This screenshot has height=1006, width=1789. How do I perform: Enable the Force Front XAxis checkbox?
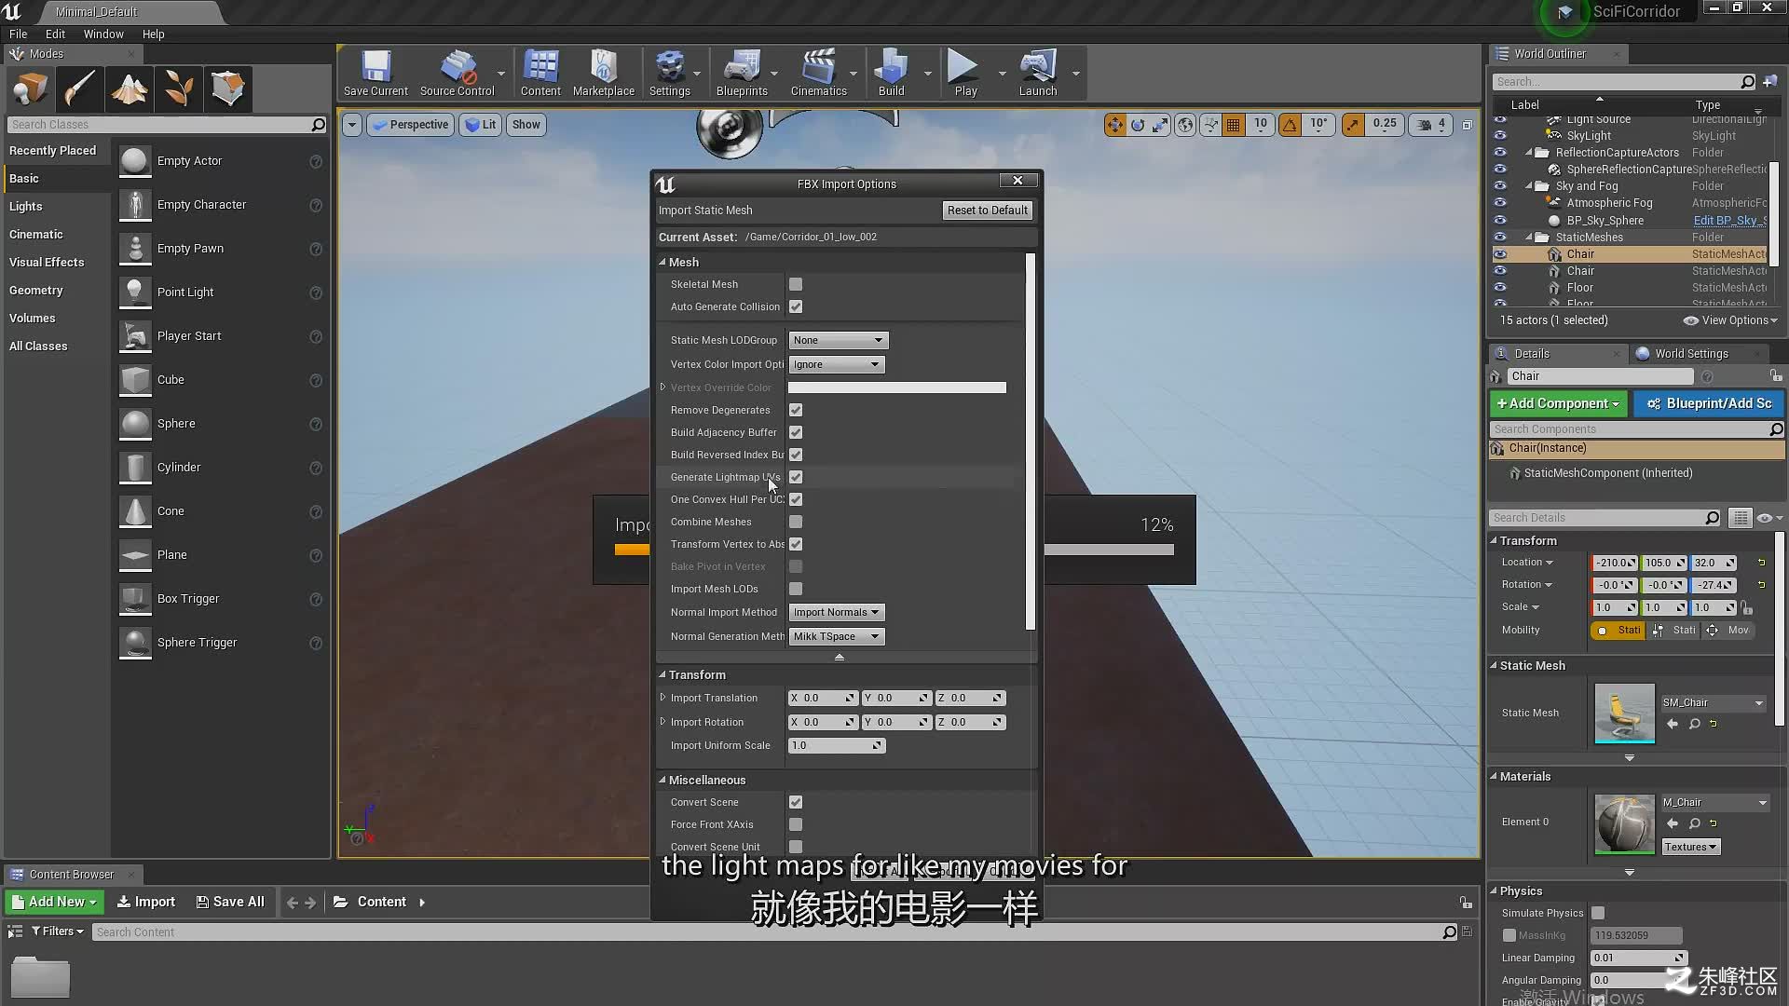point(795,824)
